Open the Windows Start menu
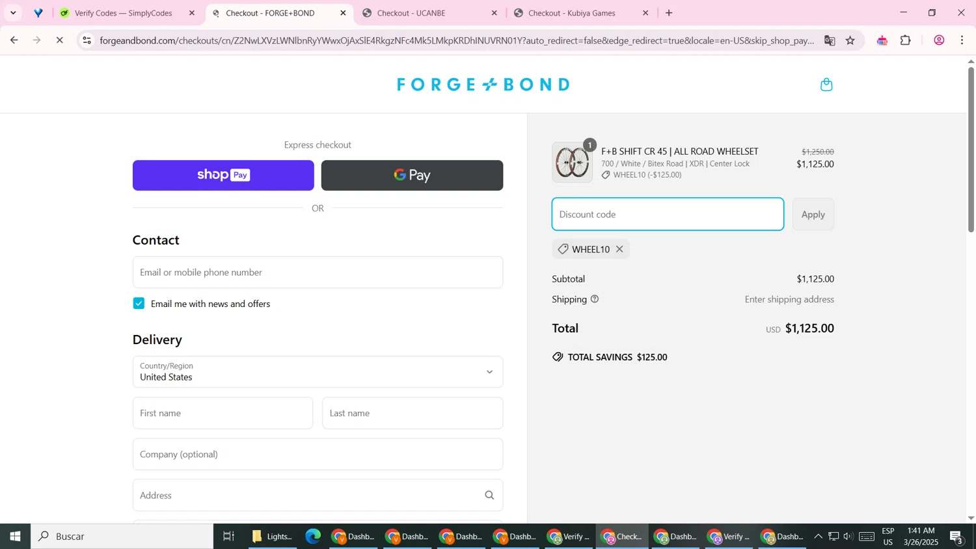Image resolution: width=976 pixels, height=549 pixels. 15,537
